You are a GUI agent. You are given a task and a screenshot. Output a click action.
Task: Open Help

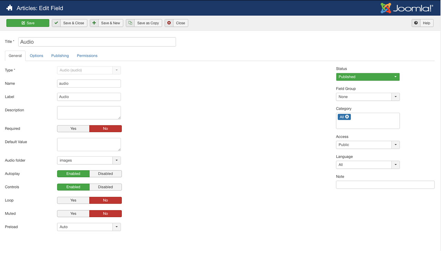pyautogui.click(x=423, y=23)
